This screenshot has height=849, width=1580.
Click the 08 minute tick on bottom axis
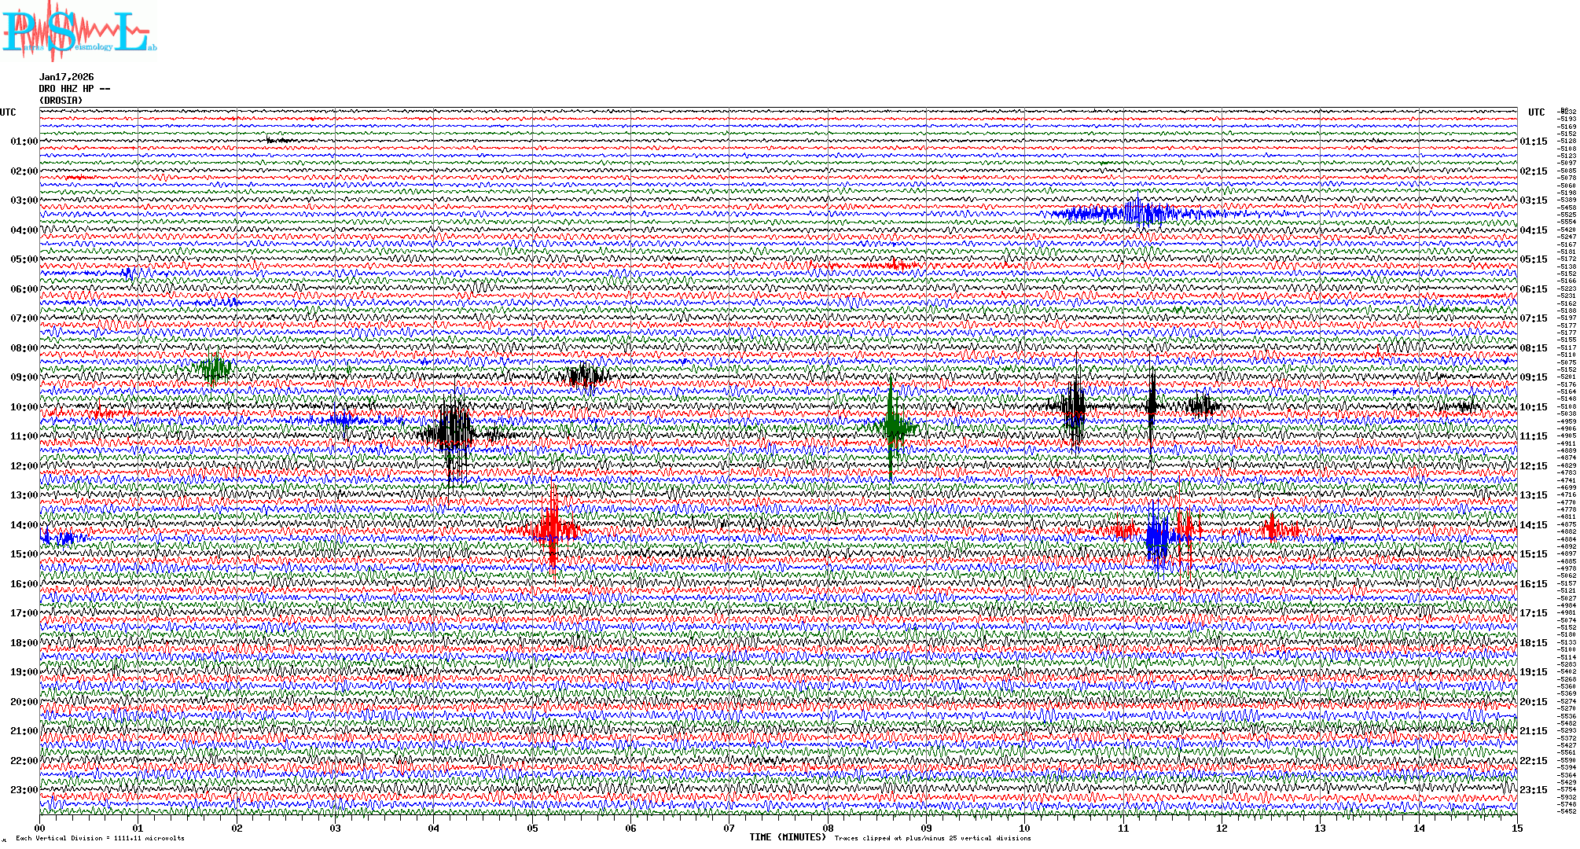828,828
